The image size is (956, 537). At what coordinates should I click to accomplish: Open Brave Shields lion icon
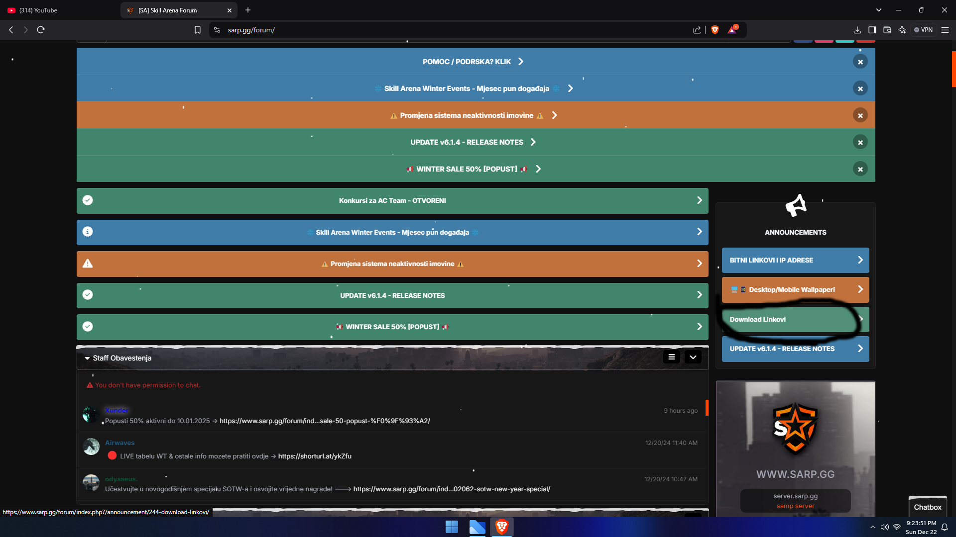[715, 30]
